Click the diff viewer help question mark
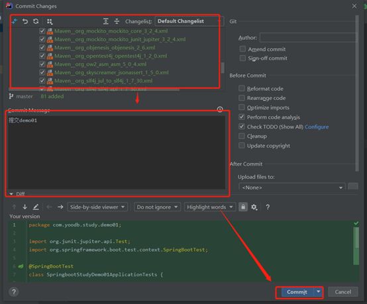This screenshot has width=367, height=304. pos(268,207)
